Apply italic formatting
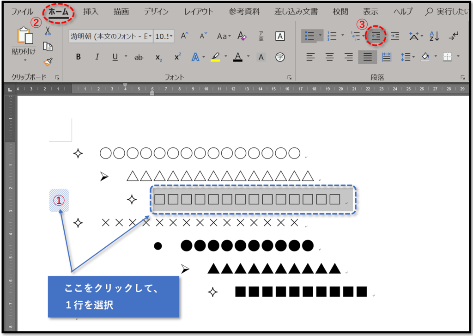 click(x=97, y=57)
